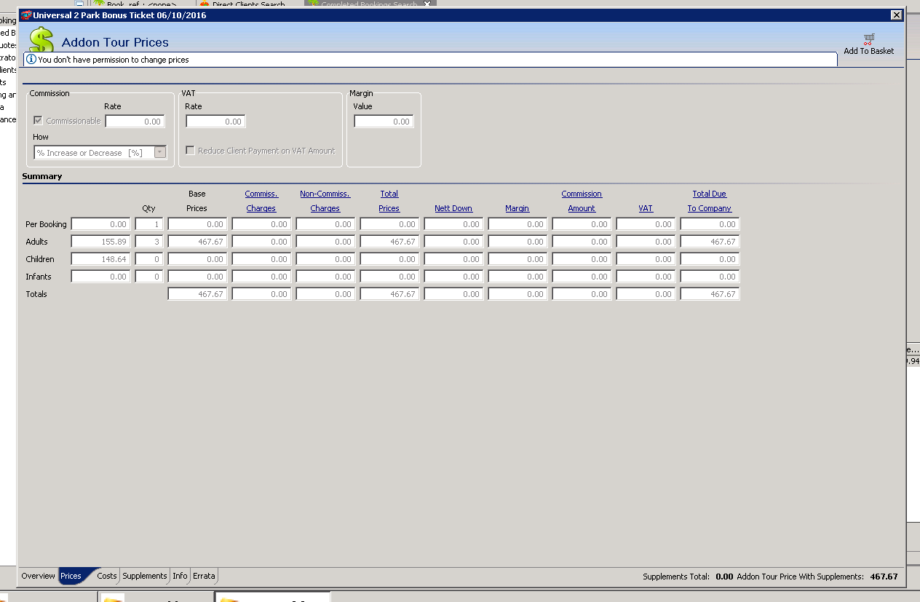Click the blue info icon in permission bar
The height and width of the screenshot is (602, 920).
click(31, 60)
